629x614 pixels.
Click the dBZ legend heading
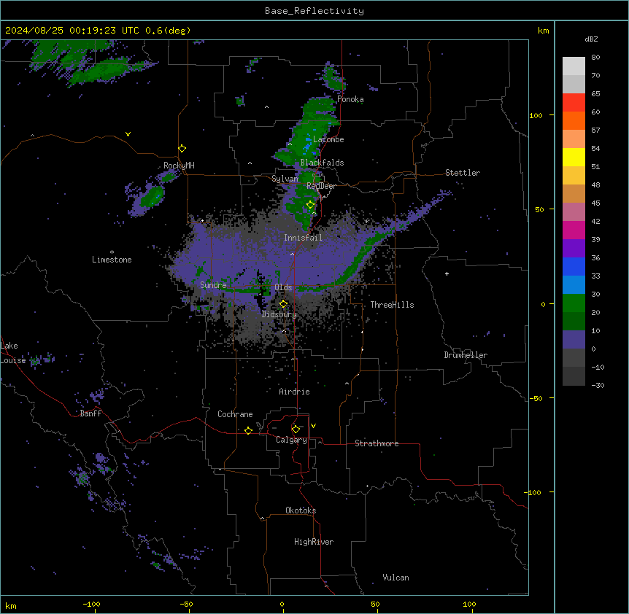pos(591,39)
